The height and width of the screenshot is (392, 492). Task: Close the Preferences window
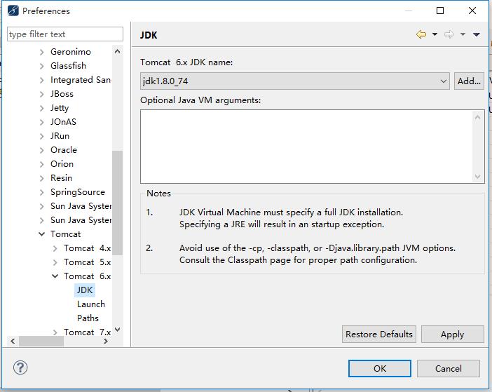472,11
